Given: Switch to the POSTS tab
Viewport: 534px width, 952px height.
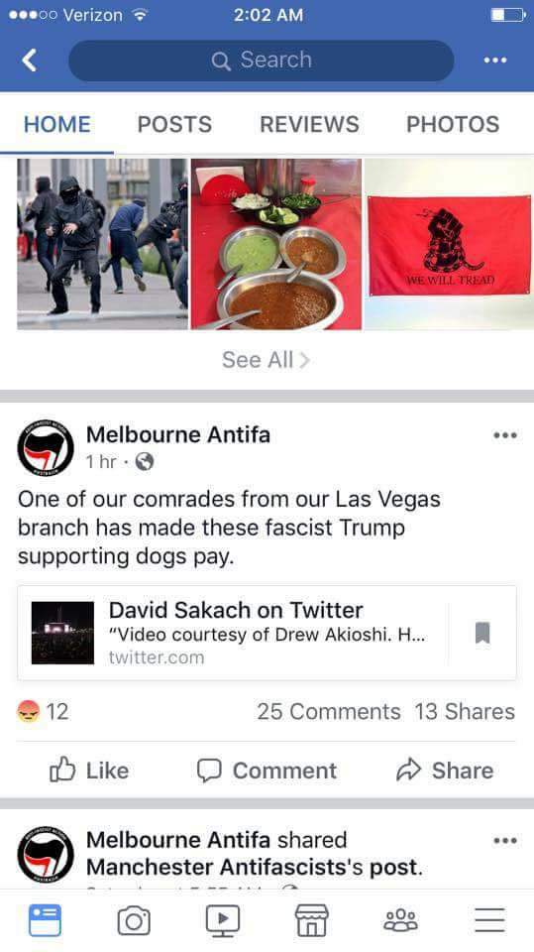Looking at the screenshot, I should point(174,124).
